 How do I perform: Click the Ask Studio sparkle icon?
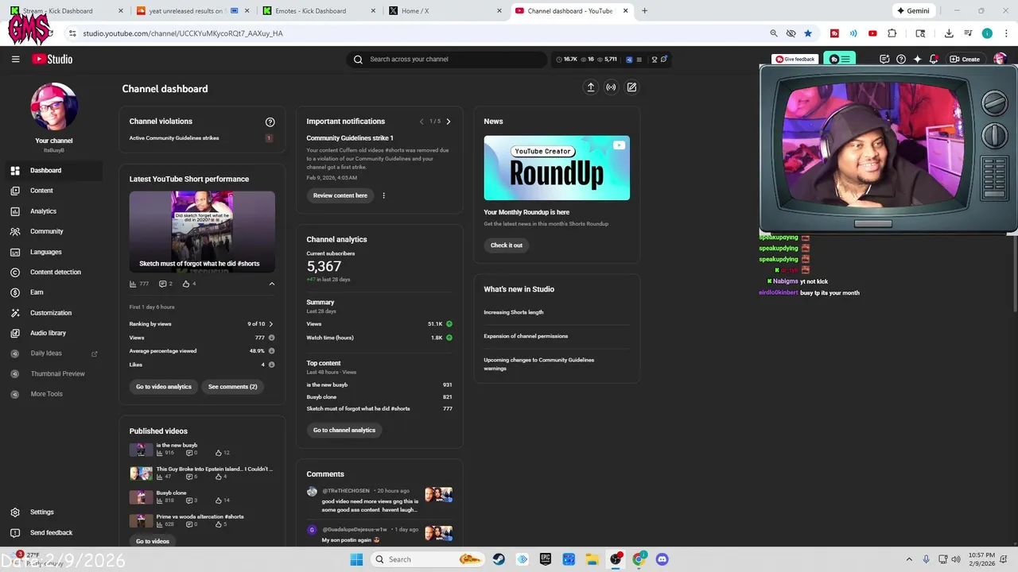tap(917, 59)
